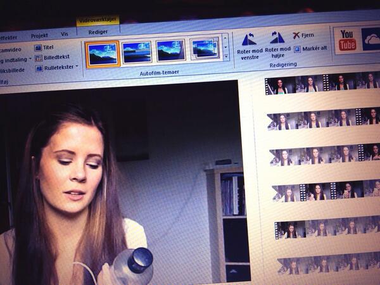Click the Roter mod venstre icon
The width and height of the screenshot is (380, 285).
pyautogui.click(x=250, y=39)
